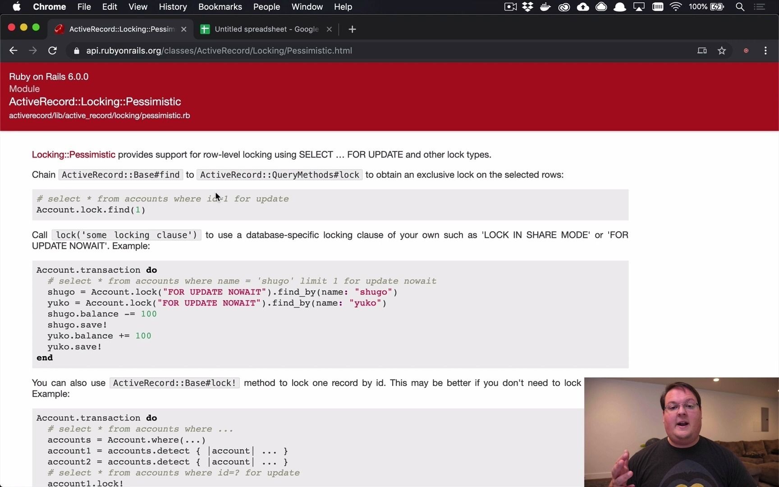Click the lock('some locking clause') snippet
The image size is (779, 487).
pos(127,235)
